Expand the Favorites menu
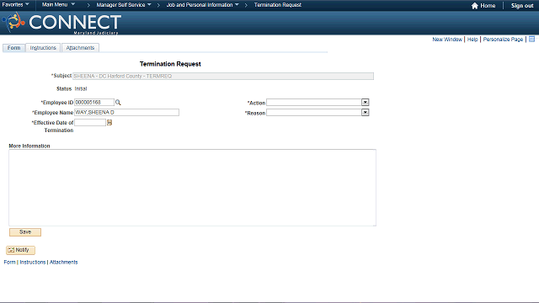The width and height of the screenshot is (539, 303). [x=15, y=5]
